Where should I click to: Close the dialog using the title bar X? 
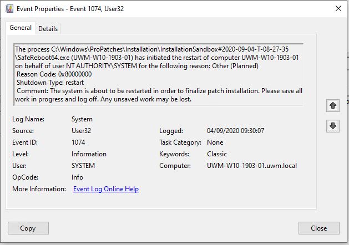pyautogui.click(x=338, y=8)
